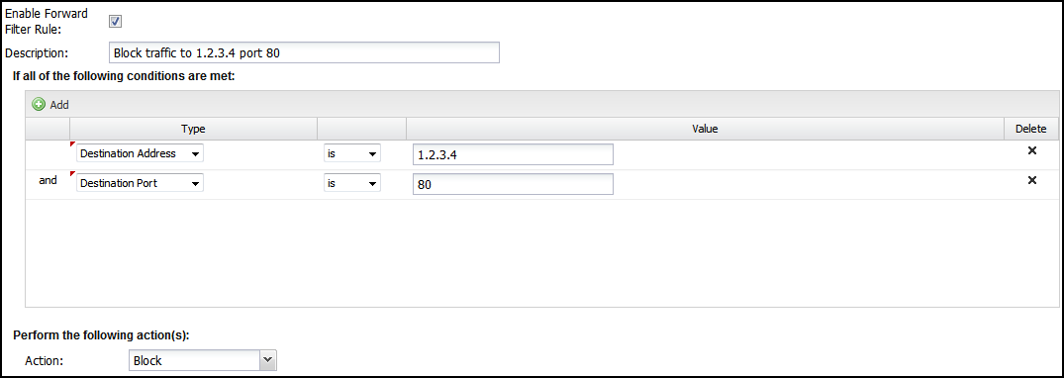Click the Type column header
Screen dimensions: 1064x378
(193, 129)
